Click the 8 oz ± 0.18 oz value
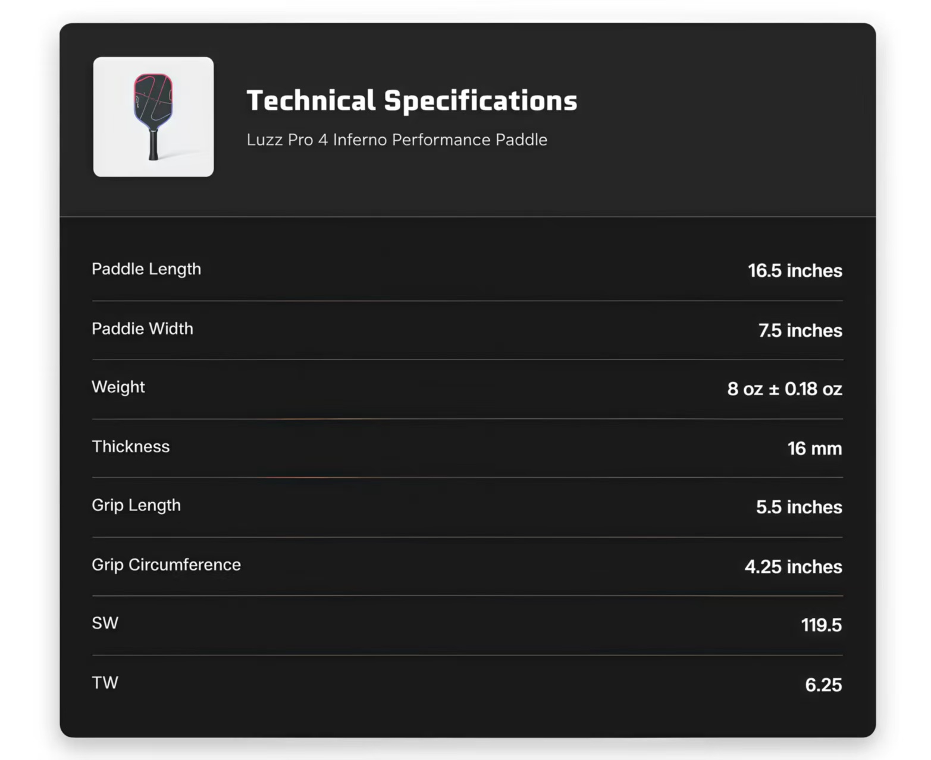 [785, 389]
